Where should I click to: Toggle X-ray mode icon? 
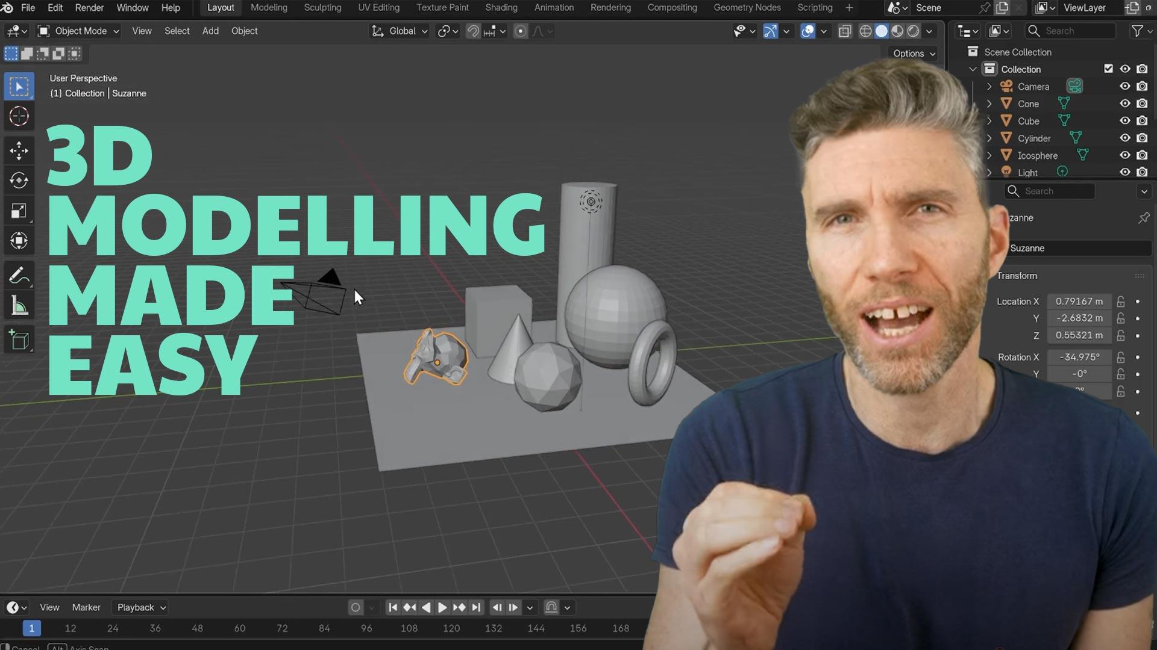tap(845, 31)
